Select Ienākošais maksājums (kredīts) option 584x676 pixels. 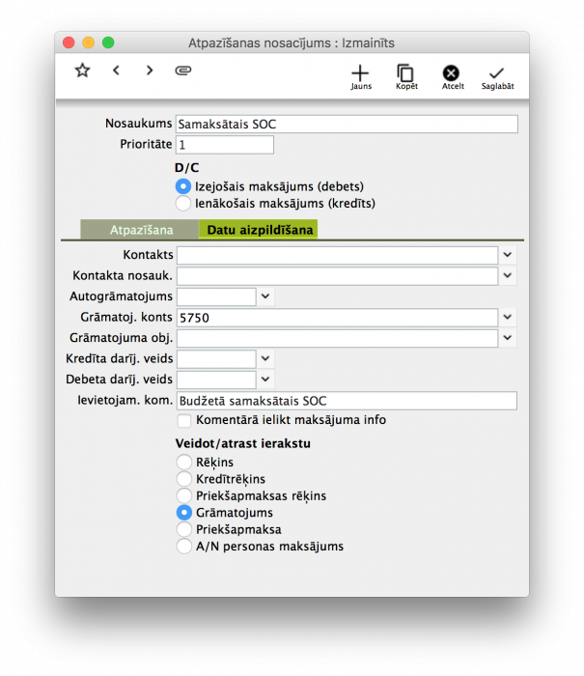[x=183, y=204]
